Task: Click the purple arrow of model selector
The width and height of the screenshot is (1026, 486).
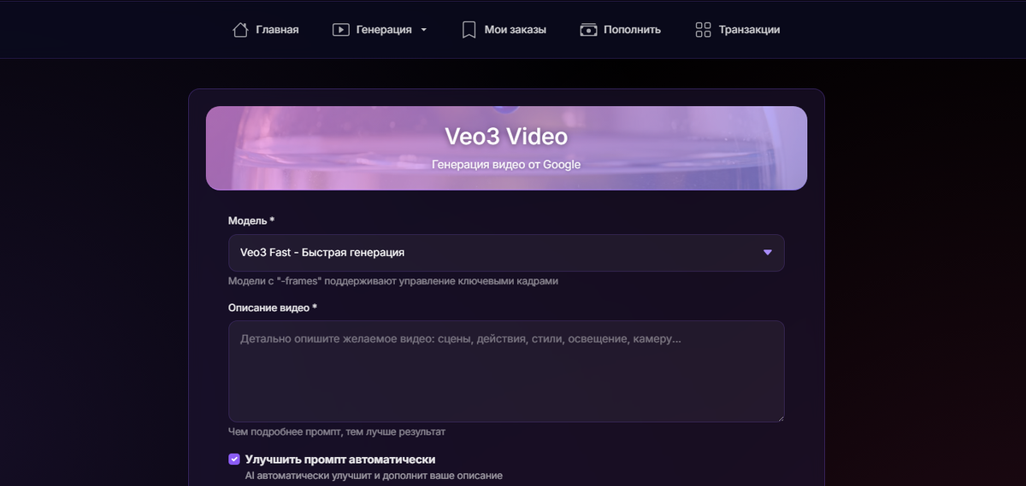Action: click(768, 253)
